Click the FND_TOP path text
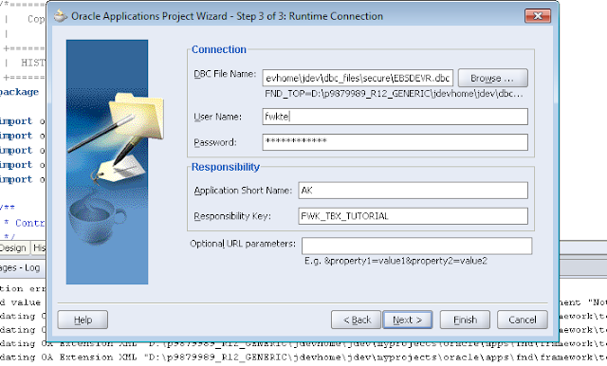The image size is (607, 366). pyautogui.click(x=394, y=94)
